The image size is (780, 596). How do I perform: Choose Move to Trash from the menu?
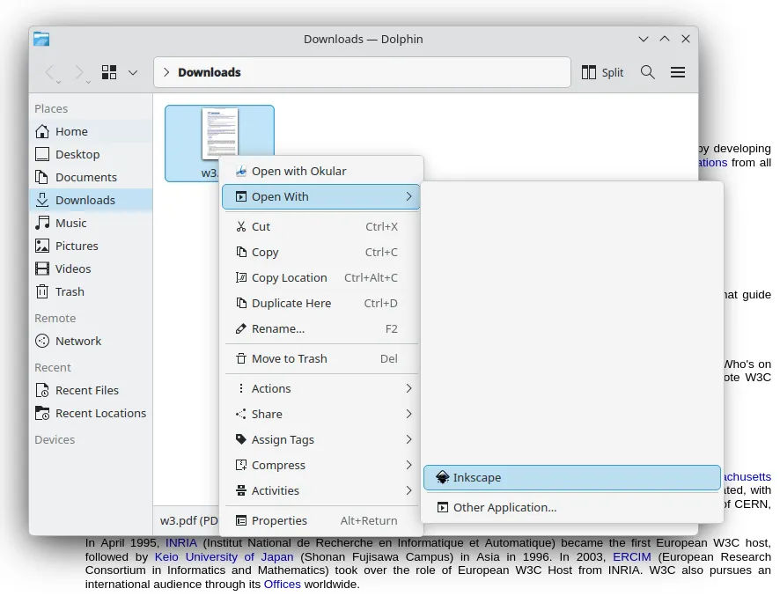[291, 358]
